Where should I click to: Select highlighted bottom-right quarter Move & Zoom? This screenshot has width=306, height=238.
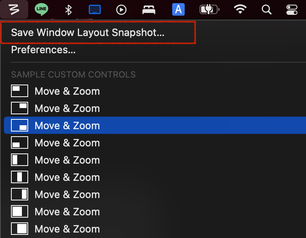click(155, 125)
